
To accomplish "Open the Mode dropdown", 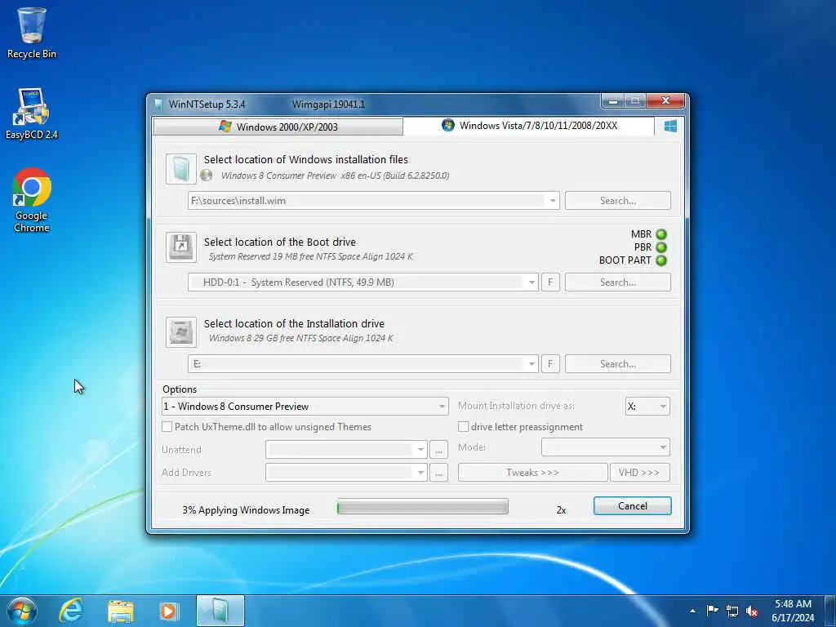I will pos(663,447).
